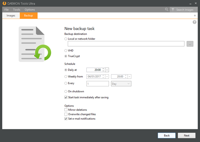The width and height of the screenshot is (200, 142).
Task: Add a new tab with plus icon
Action: 195,16
